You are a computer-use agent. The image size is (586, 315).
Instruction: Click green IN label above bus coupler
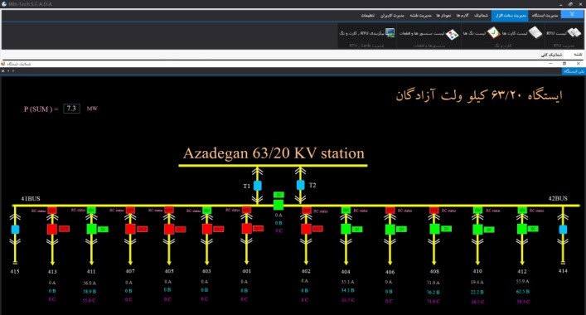coord(278,195)
